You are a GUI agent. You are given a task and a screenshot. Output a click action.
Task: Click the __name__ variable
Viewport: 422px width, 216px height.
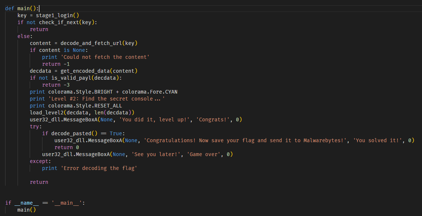point(27,203)
